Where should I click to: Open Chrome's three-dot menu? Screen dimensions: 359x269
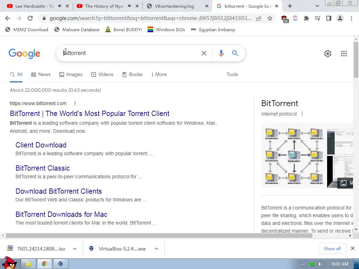click(351, 18)
